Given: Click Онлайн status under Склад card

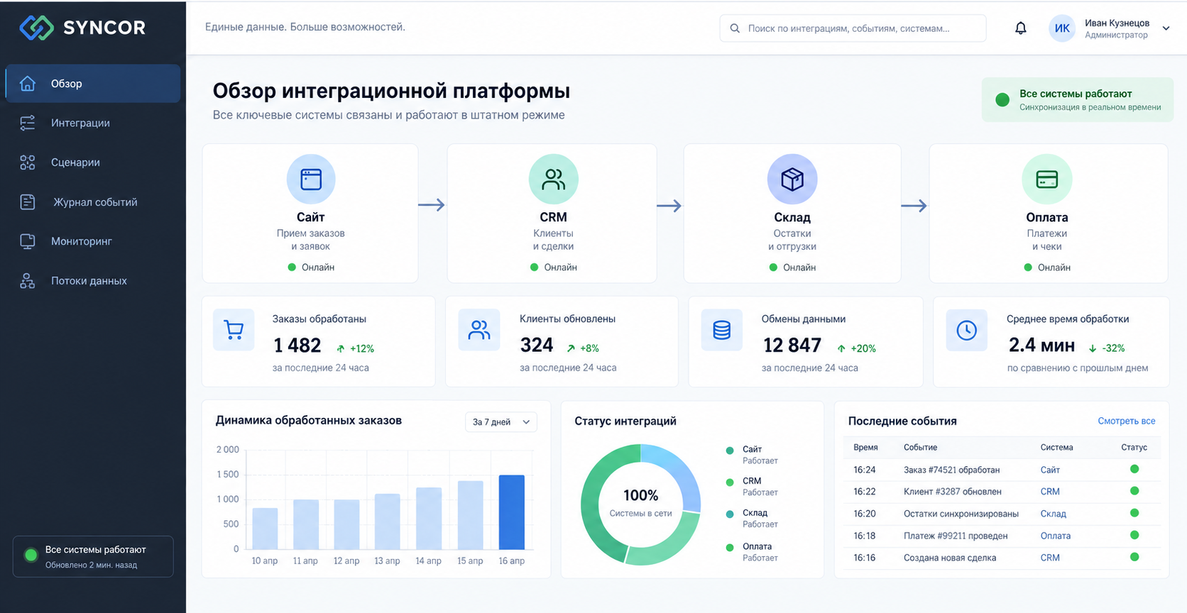Looking at the screenshot, I should (793, 267).
